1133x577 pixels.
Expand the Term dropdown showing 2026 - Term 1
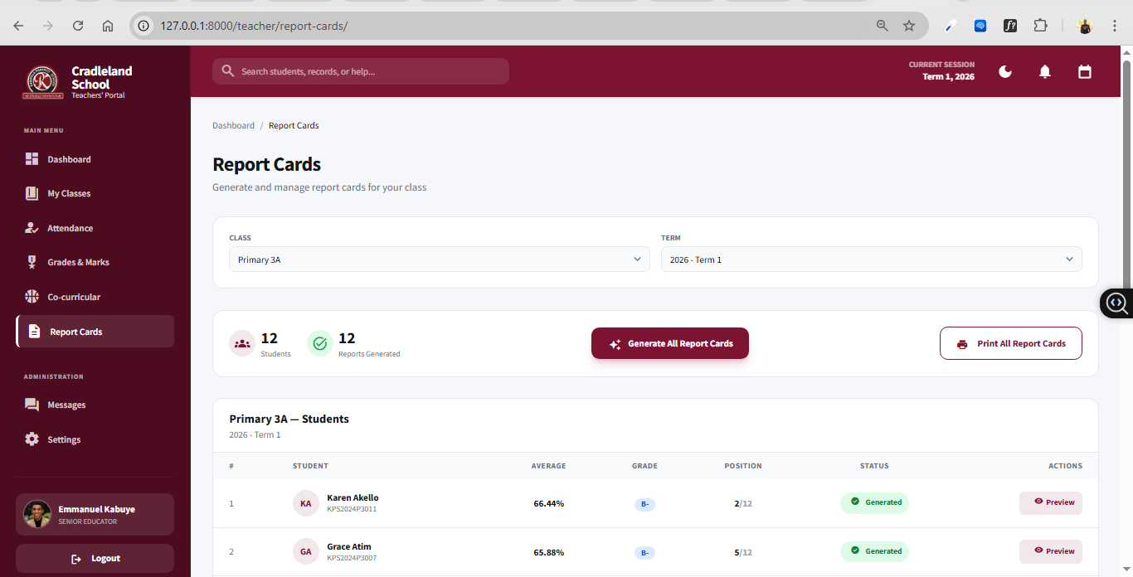pos(871,259)
